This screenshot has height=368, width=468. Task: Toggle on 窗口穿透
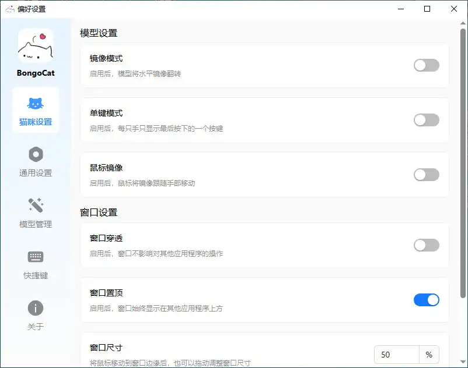pos(426,245)
